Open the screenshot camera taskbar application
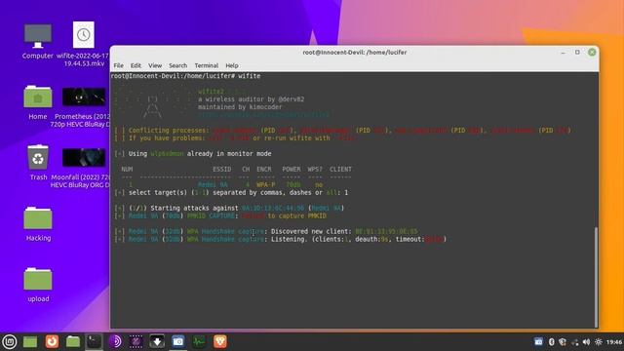This screenshot has height=351, width=624. coord(178,341)
